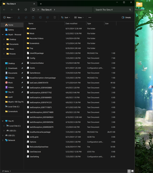Select the UserSetting file icon
The image size is (153, 173).
(28, 157)
